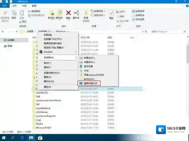Screen dimensions: 189x141
Task: Choose 删除(D) in the context menu
Action: coord(58,77)
